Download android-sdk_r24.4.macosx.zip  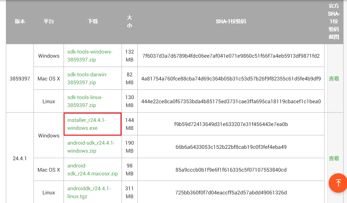(x=93, y=170)
